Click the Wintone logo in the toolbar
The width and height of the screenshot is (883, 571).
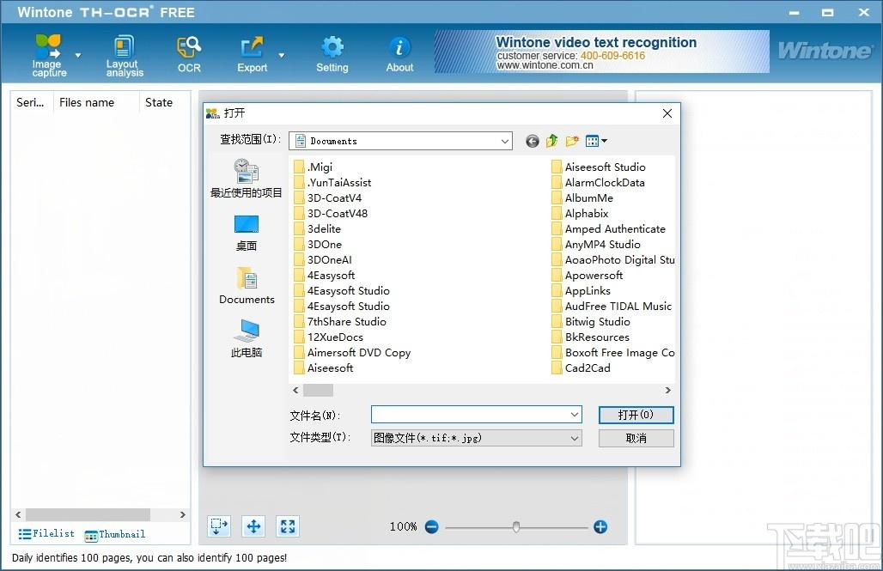825,52
